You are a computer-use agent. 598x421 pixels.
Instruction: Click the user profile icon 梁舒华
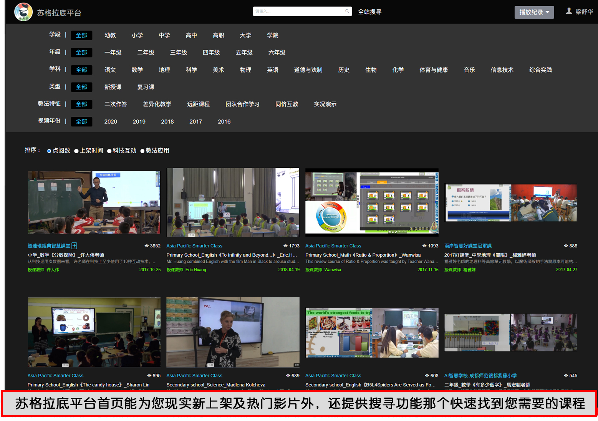[569, 11]
